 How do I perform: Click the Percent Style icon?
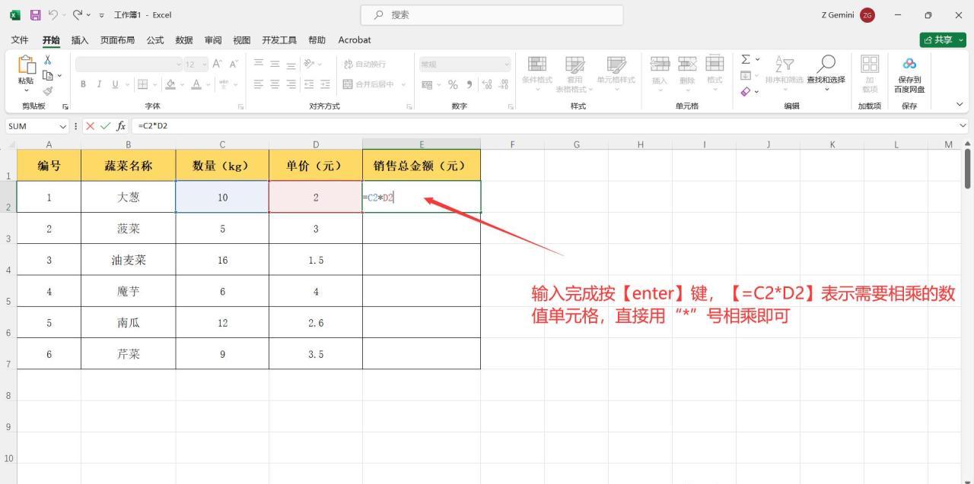tap(453, 84)
